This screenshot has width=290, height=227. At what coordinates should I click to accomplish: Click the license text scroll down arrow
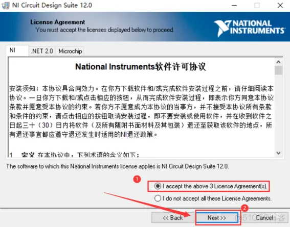point(279,153)
